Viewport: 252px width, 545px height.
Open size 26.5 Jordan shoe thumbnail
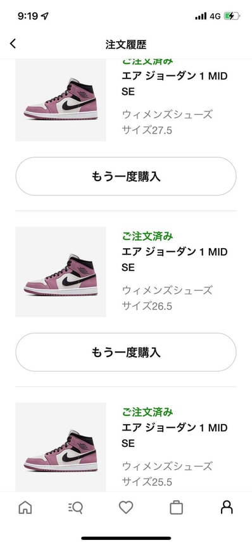pyautogui.click(x=61, y=272)
